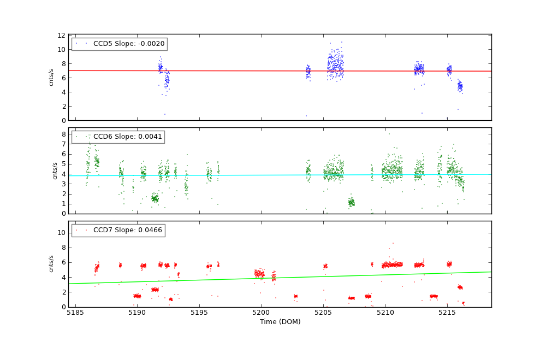Click the CCD6 Slope legend entry
Image resolution: width=546 pixels, height=341 pixels.
[127, 137]
